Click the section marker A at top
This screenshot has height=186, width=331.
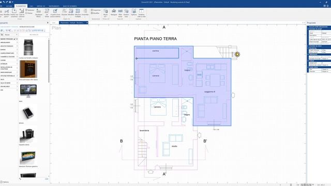(164, 27)
